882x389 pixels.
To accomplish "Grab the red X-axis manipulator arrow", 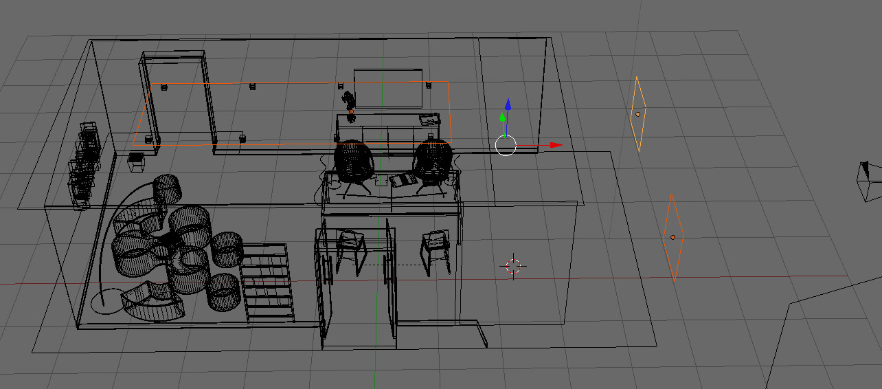I will tap(556, 145).
